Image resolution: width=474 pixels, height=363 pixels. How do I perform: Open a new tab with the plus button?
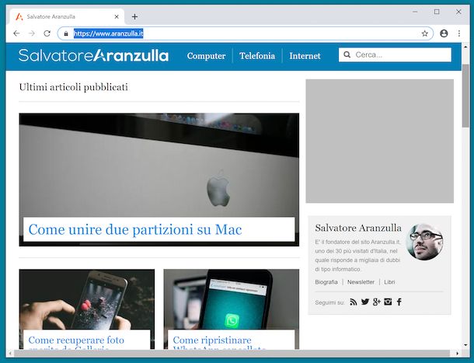coord(135,16)
